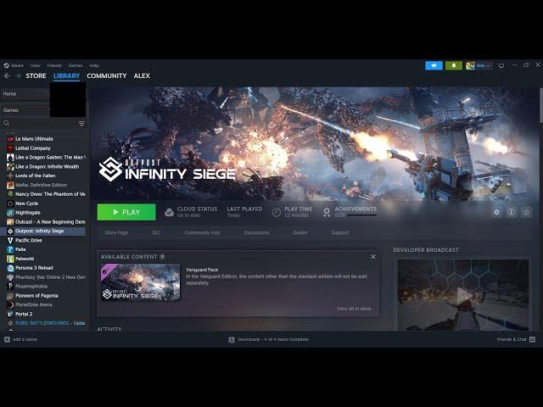
Task: Select Lords of the Fallen
Action: [x=36, y=176]
